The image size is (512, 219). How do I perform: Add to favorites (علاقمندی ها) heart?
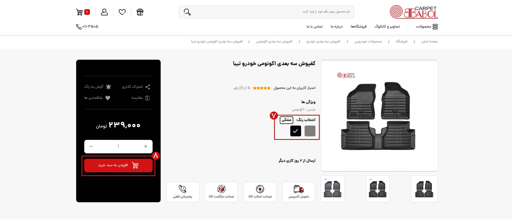point(108,98)
